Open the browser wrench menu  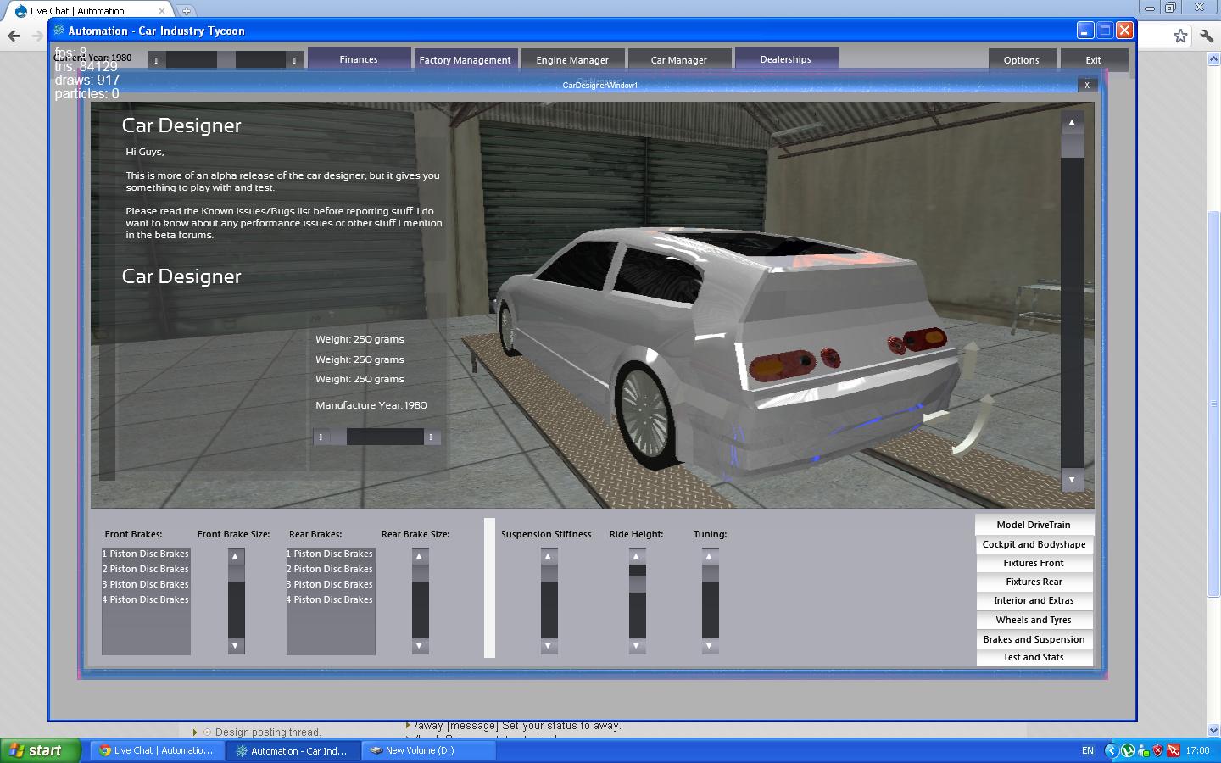click(x=1207, y=36)
